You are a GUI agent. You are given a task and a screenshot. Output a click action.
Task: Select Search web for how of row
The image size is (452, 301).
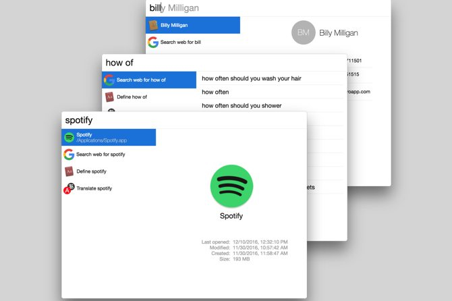[149, 80]
